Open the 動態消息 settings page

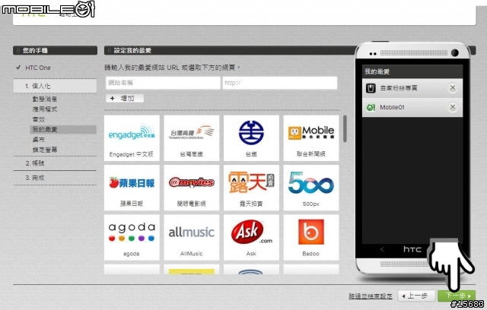point(45,100)
